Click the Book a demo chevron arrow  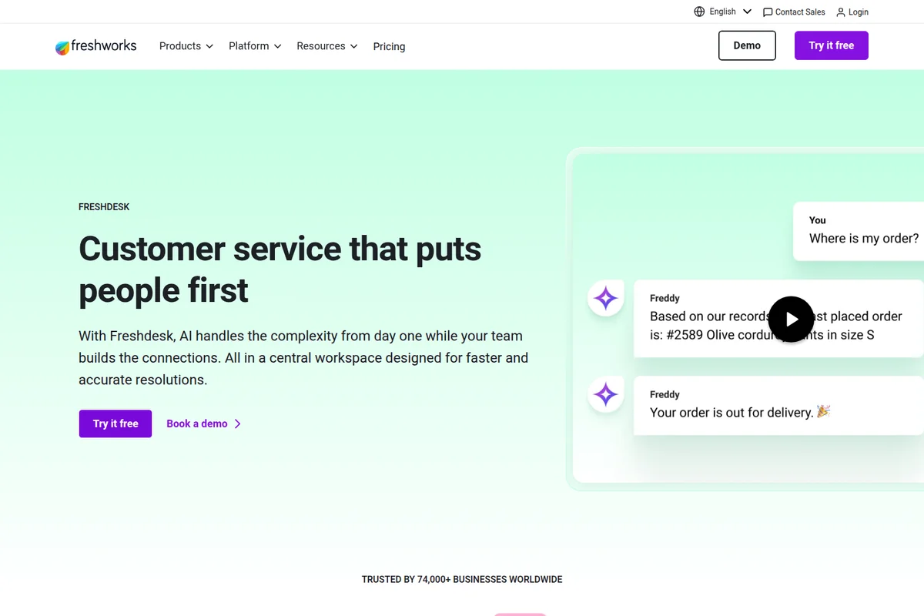click(238, 423)
